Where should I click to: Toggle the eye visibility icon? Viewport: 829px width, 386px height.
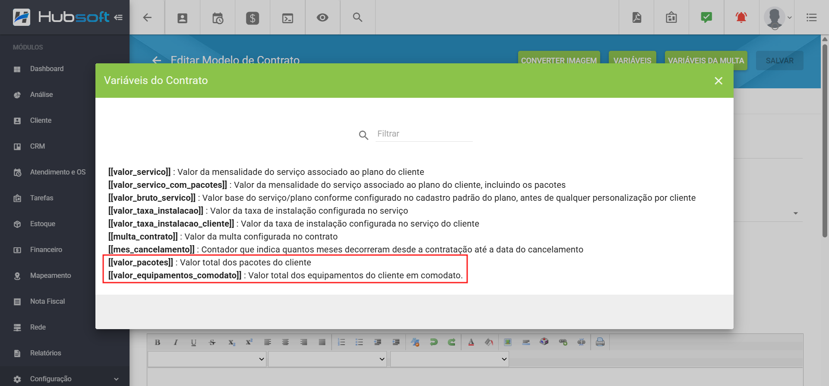[x=323, y=18]
